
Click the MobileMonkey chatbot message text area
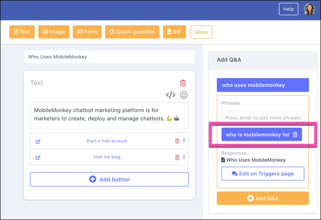(109, 116)
